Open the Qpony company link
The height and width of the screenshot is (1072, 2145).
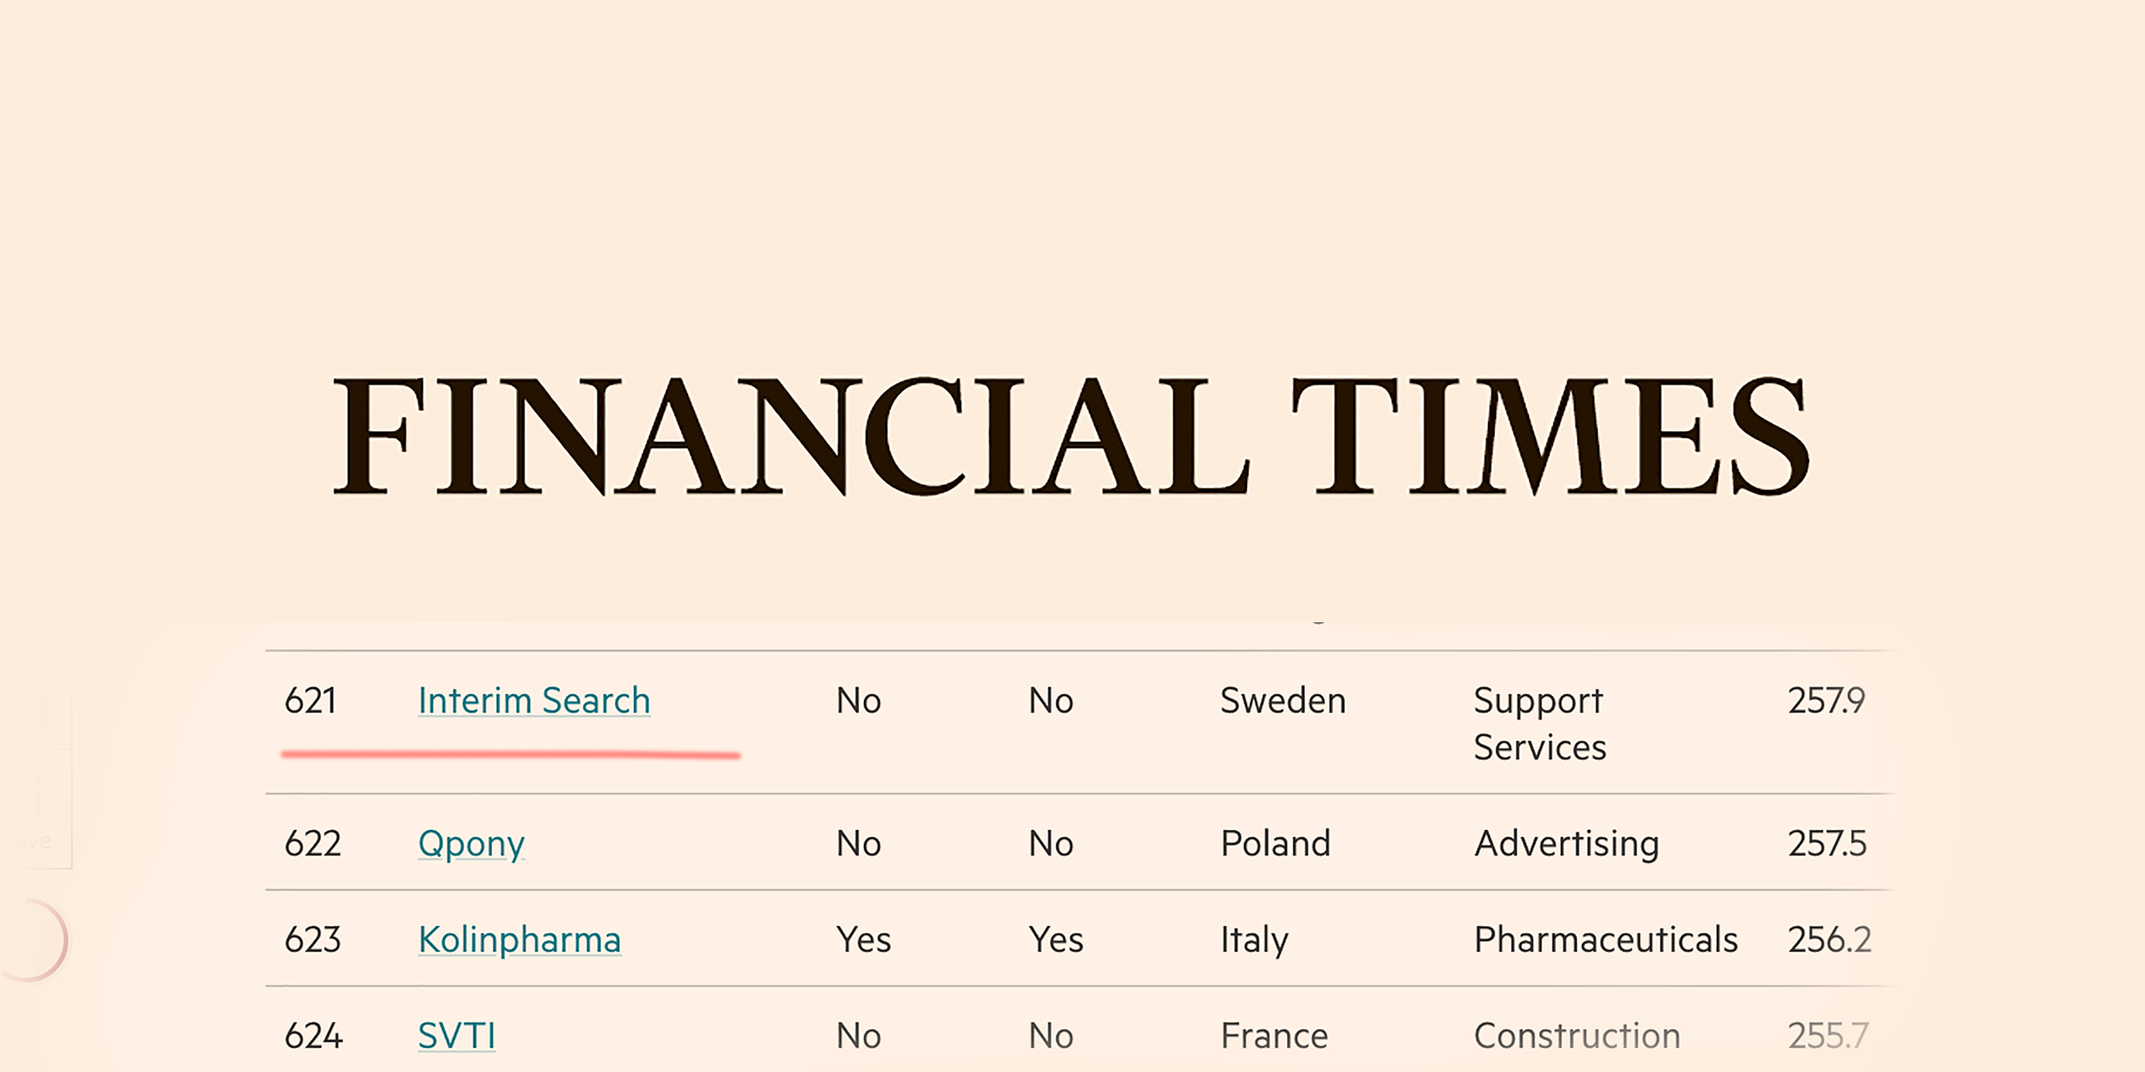[x=471, y=843]
